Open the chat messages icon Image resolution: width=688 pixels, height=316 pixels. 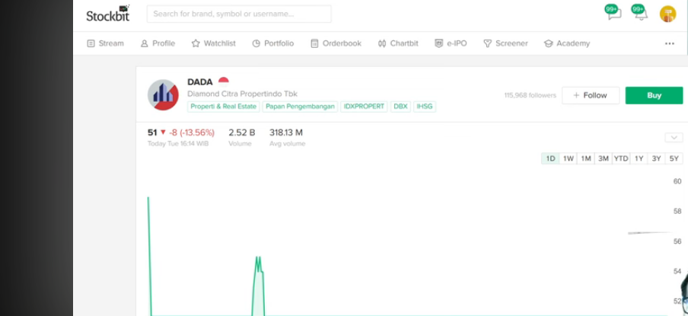(x=614, y=14)
